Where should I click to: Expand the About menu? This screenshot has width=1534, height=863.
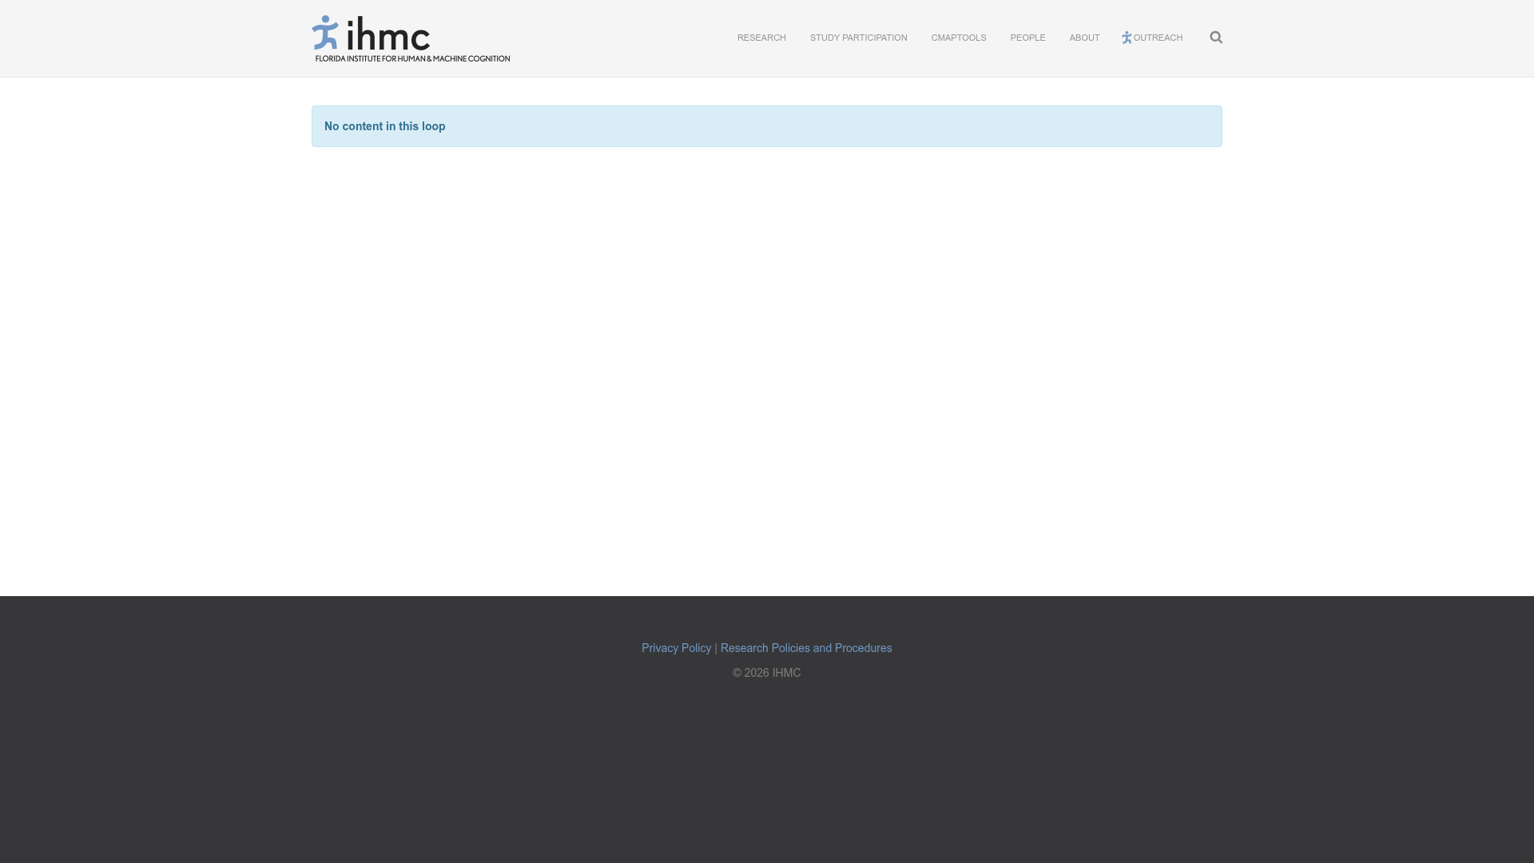click(1084, 38)
